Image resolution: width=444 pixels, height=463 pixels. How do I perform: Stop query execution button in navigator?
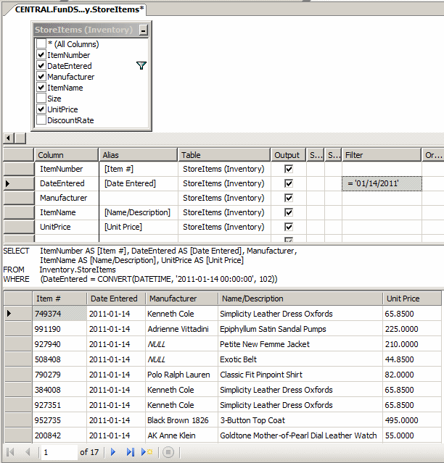point(168,452)
